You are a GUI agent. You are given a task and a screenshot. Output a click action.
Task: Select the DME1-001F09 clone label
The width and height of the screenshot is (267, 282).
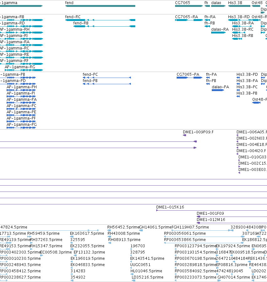point(211,213)
